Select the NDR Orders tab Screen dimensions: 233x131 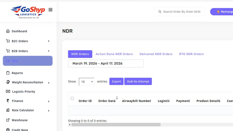80,54
